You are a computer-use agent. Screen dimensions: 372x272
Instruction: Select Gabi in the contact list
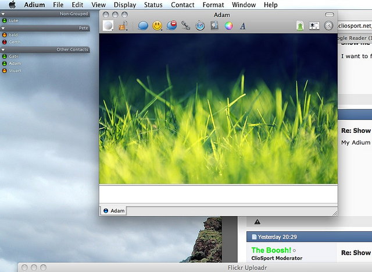14,56
